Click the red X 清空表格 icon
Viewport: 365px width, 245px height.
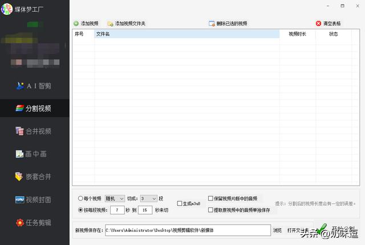click(x=318, y=23)
